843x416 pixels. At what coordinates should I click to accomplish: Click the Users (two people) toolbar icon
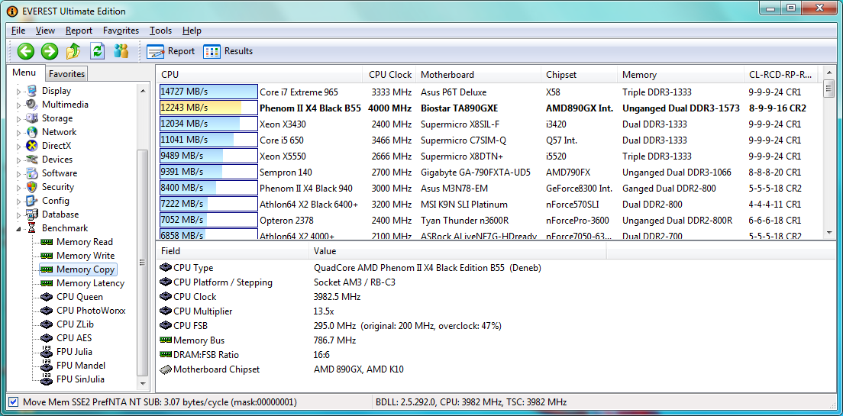121,51
